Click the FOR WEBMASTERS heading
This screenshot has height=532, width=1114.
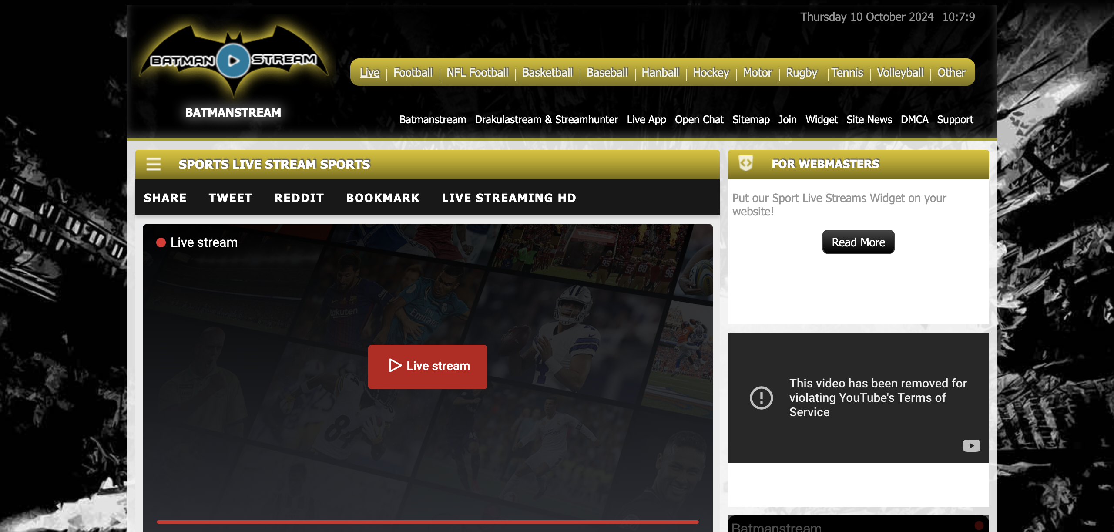[x=825, y=164]
